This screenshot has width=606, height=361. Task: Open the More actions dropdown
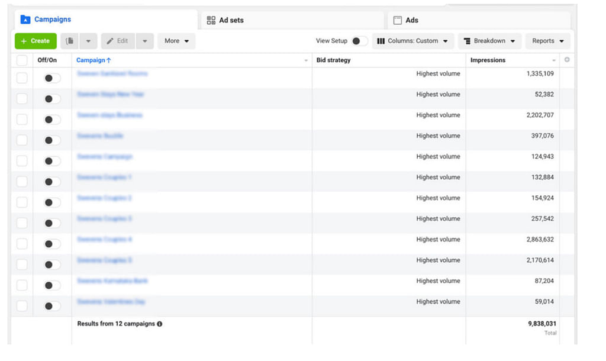point(176,41)
